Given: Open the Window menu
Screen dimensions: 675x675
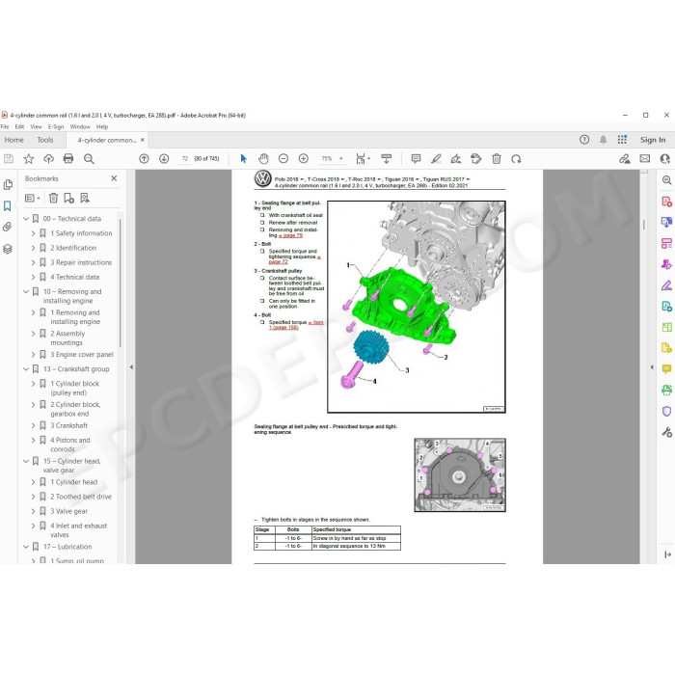Looking at the screenshot, I should 80,127.
